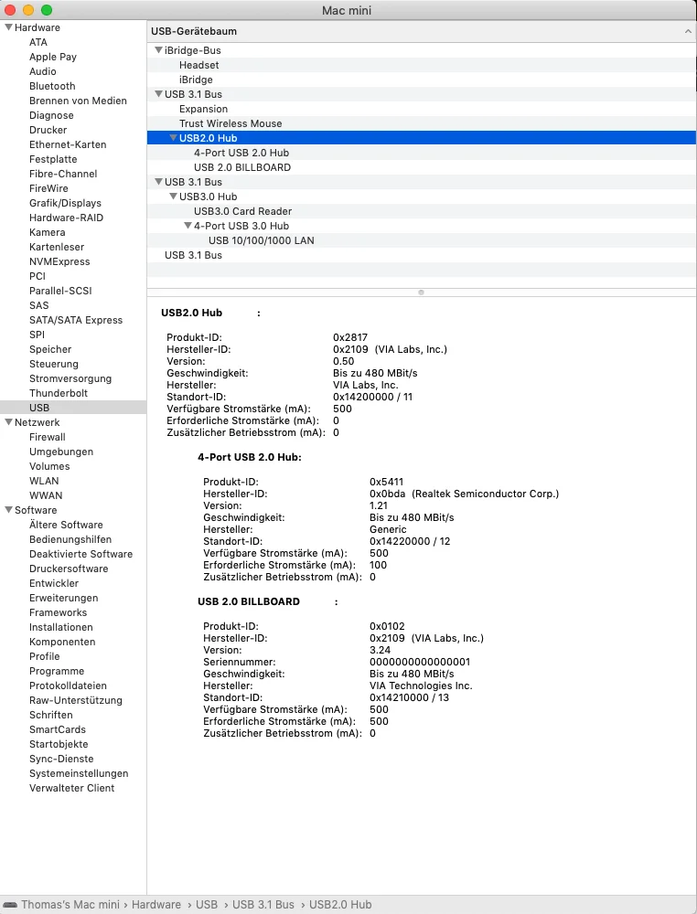Click USB2.0 Hub in the path bar
Screen dimensions: 697x914
(340, 905)
